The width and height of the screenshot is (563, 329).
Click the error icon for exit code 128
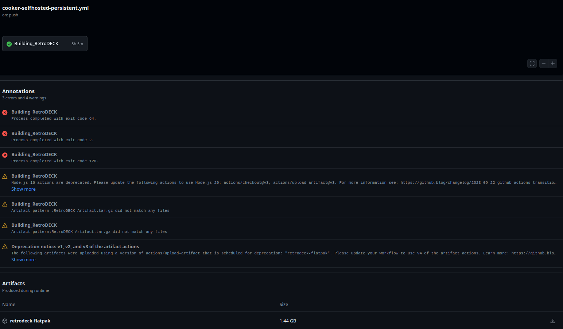point(5,155)
